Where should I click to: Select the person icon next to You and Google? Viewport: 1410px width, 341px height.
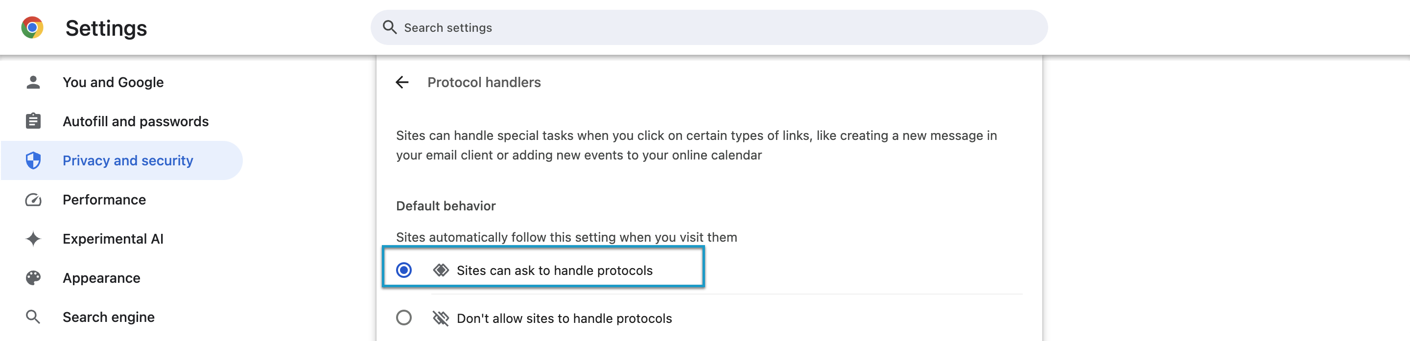(33, 82)
